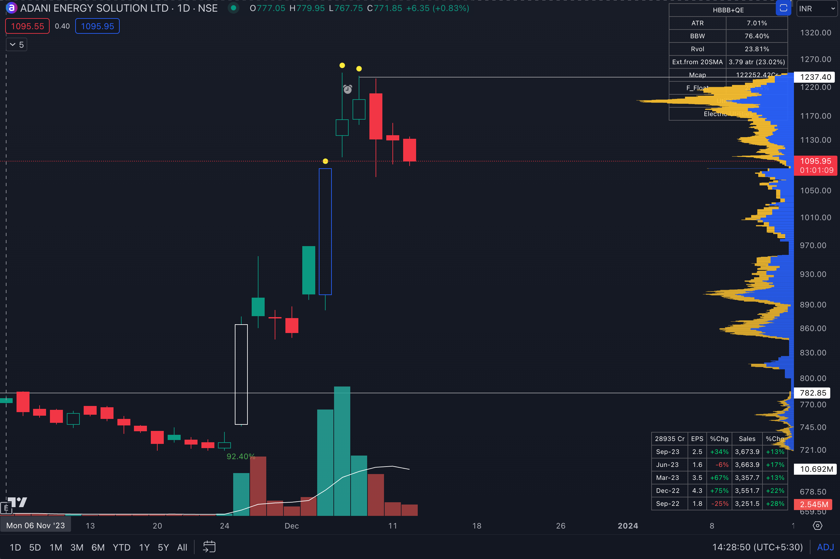Click the alarm clock alert icon on chart
Screen dimensions: 840x559
click(348, 89)
